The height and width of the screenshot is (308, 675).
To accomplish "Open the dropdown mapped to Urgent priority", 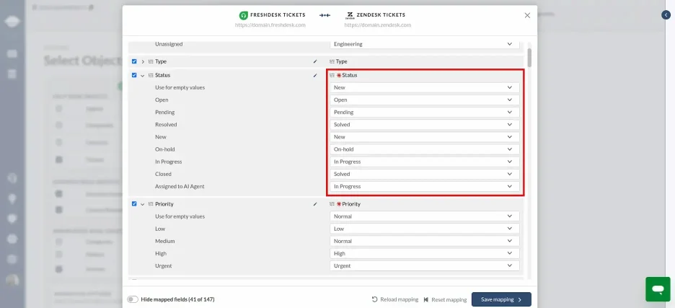I will 425,265.
